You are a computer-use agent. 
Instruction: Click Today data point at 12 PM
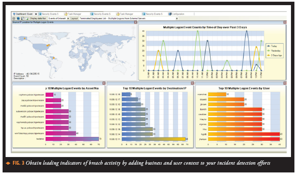tap(208, 41)
